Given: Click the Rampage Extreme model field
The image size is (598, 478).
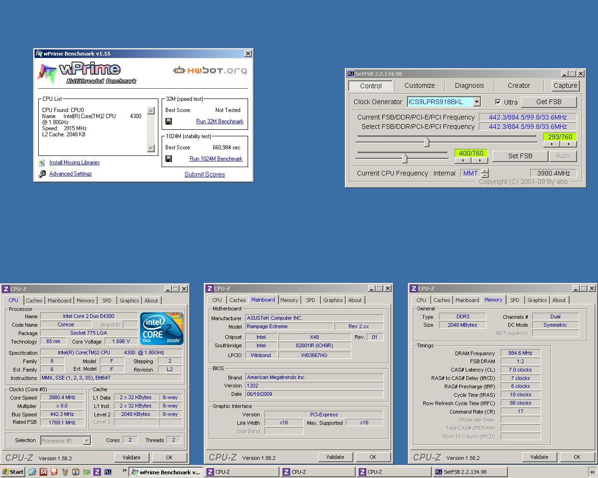Looking at the screenshot, I should tap(289, 326).
